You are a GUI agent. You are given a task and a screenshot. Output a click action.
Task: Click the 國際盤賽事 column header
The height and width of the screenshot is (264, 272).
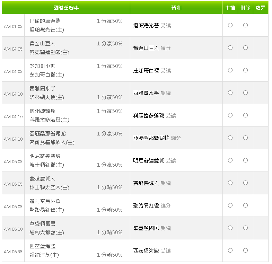point(66,8)
